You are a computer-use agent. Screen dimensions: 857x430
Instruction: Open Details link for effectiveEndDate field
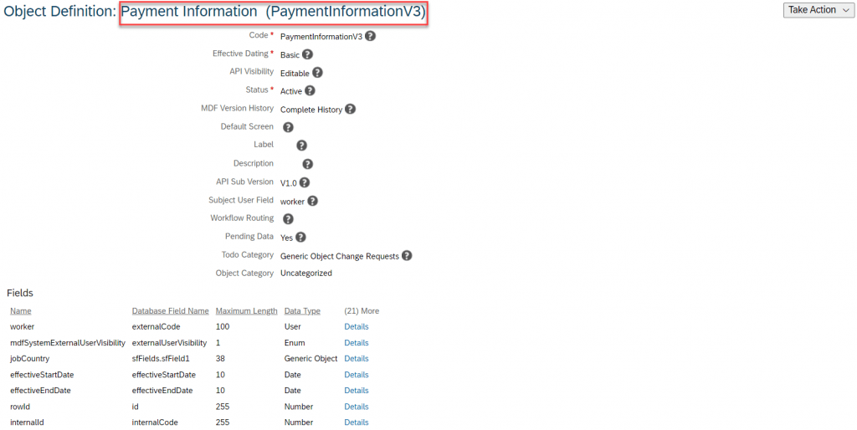[x=357, y=391]
